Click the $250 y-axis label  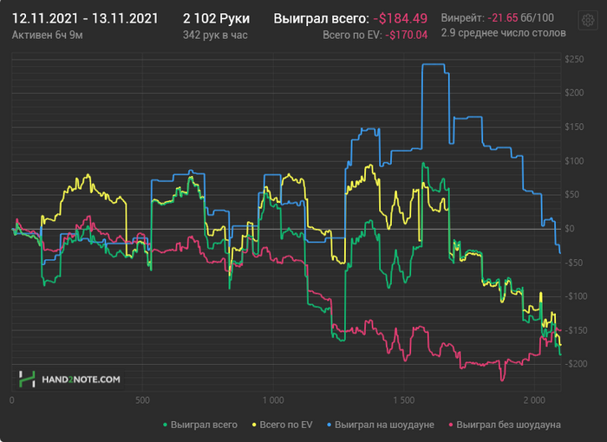pyautogui.click(x=574, y=59)
